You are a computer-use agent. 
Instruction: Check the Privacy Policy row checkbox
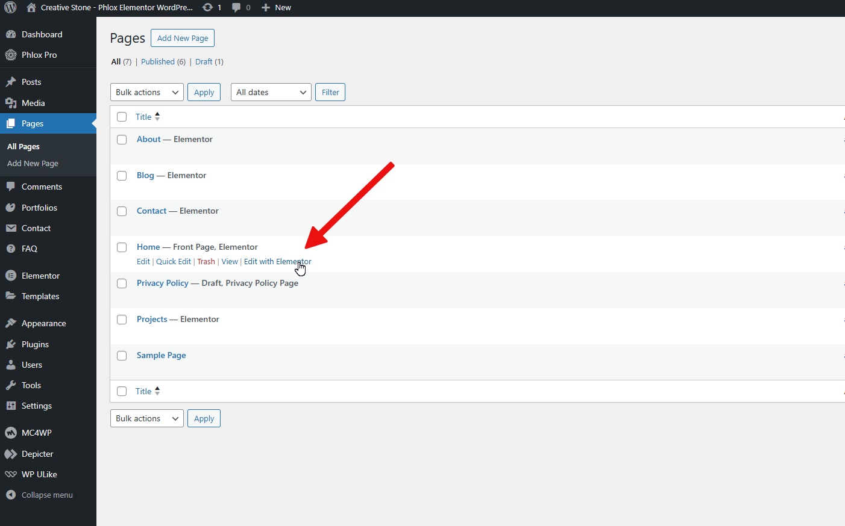122,283
